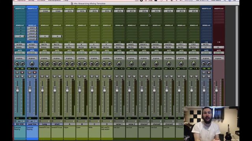Mute the Lead Vox track

click(x=35, y=76)
